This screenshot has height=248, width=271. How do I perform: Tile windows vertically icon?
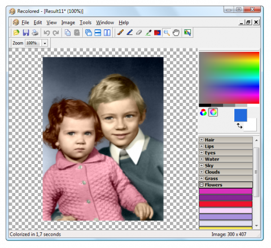pyautogui.click(x=107, y=33)
